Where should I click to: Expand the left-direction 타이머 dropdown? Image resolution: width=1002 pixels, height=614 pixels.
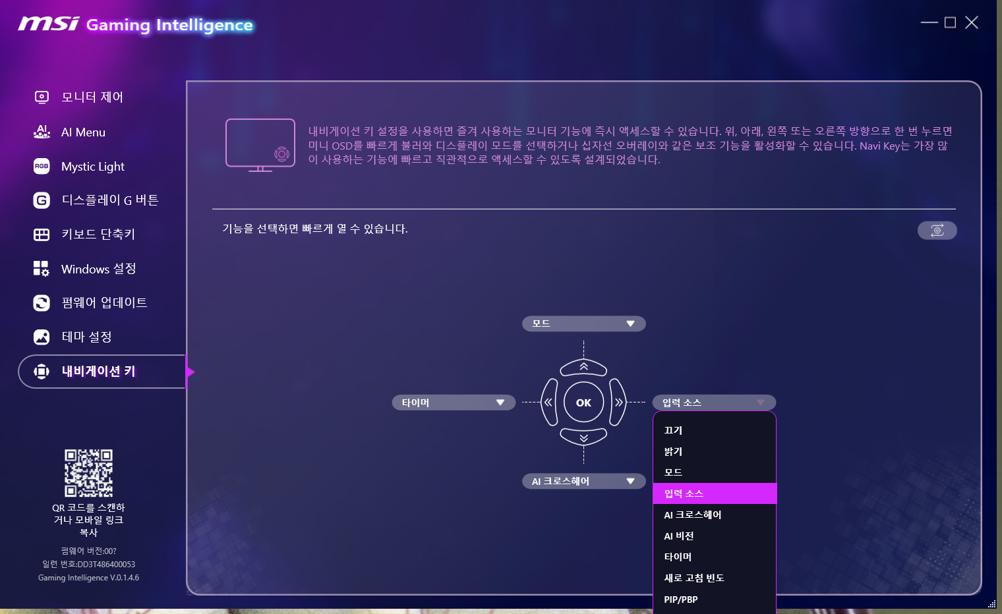pos(454,403)
